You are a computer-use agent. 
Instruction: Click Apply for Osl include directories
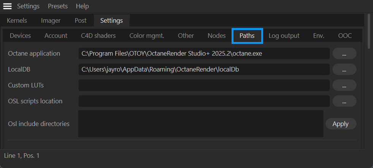pyautogui.click(x=341, y=124)
